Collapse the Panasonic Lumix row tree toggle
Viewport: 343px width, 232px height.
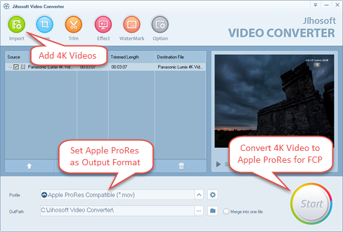(9, 67)
